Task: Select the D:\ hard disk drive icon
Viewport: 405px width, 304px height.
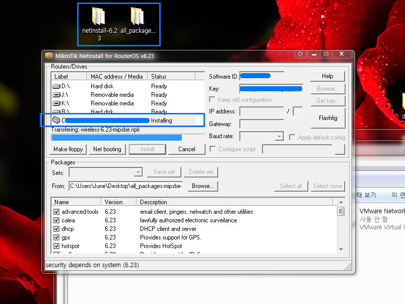Action: pos(56,86)
